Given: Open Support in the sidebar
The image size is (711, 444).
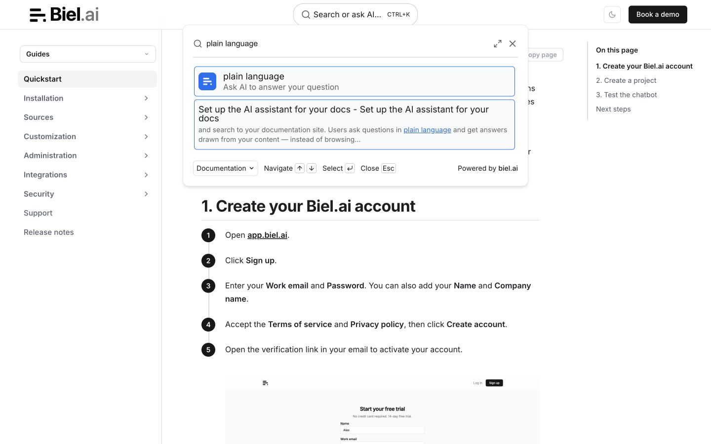Looking at the screenshot, I should click(x=38, y=213).
